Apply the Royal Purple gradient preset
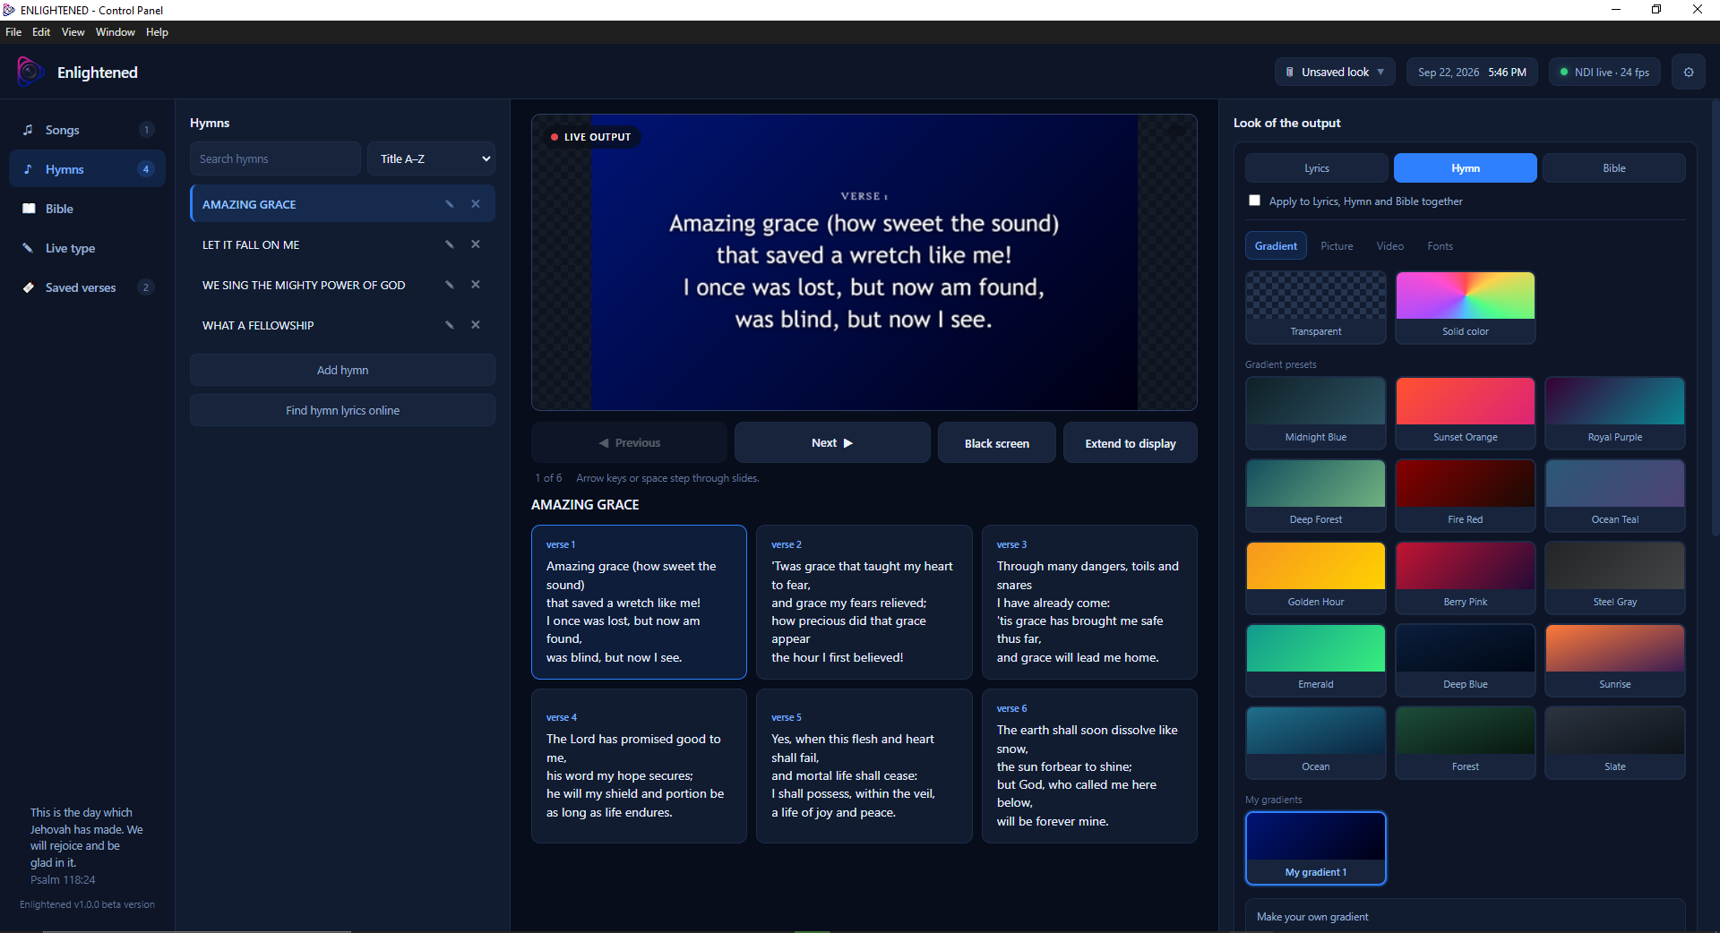 click(1615, 413)
